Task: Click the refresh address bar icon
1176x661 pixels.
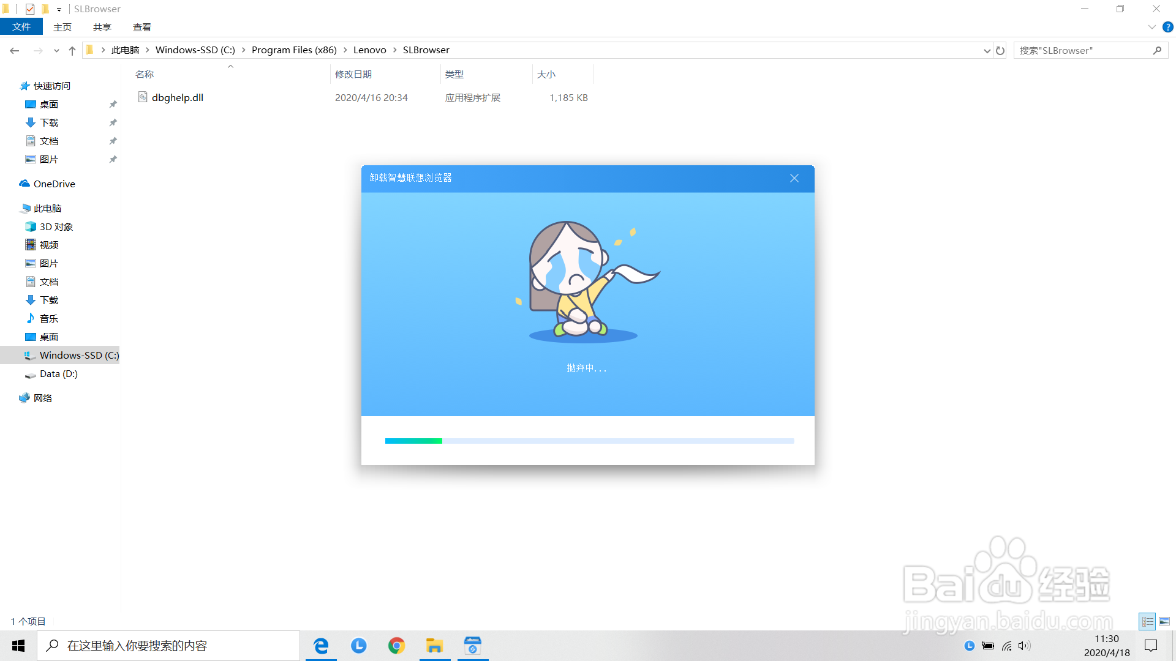Action: 1000,51
